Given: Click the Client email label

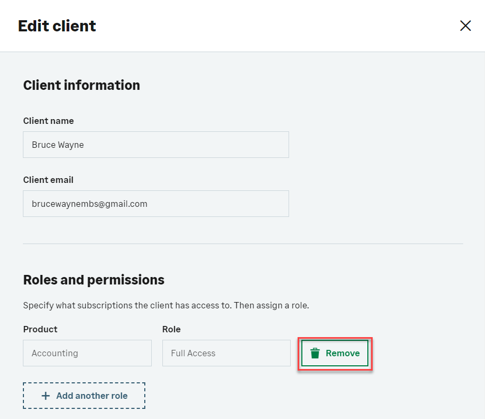Looking at the screenshot, I should pyautogui.click(x=48, y=180).
